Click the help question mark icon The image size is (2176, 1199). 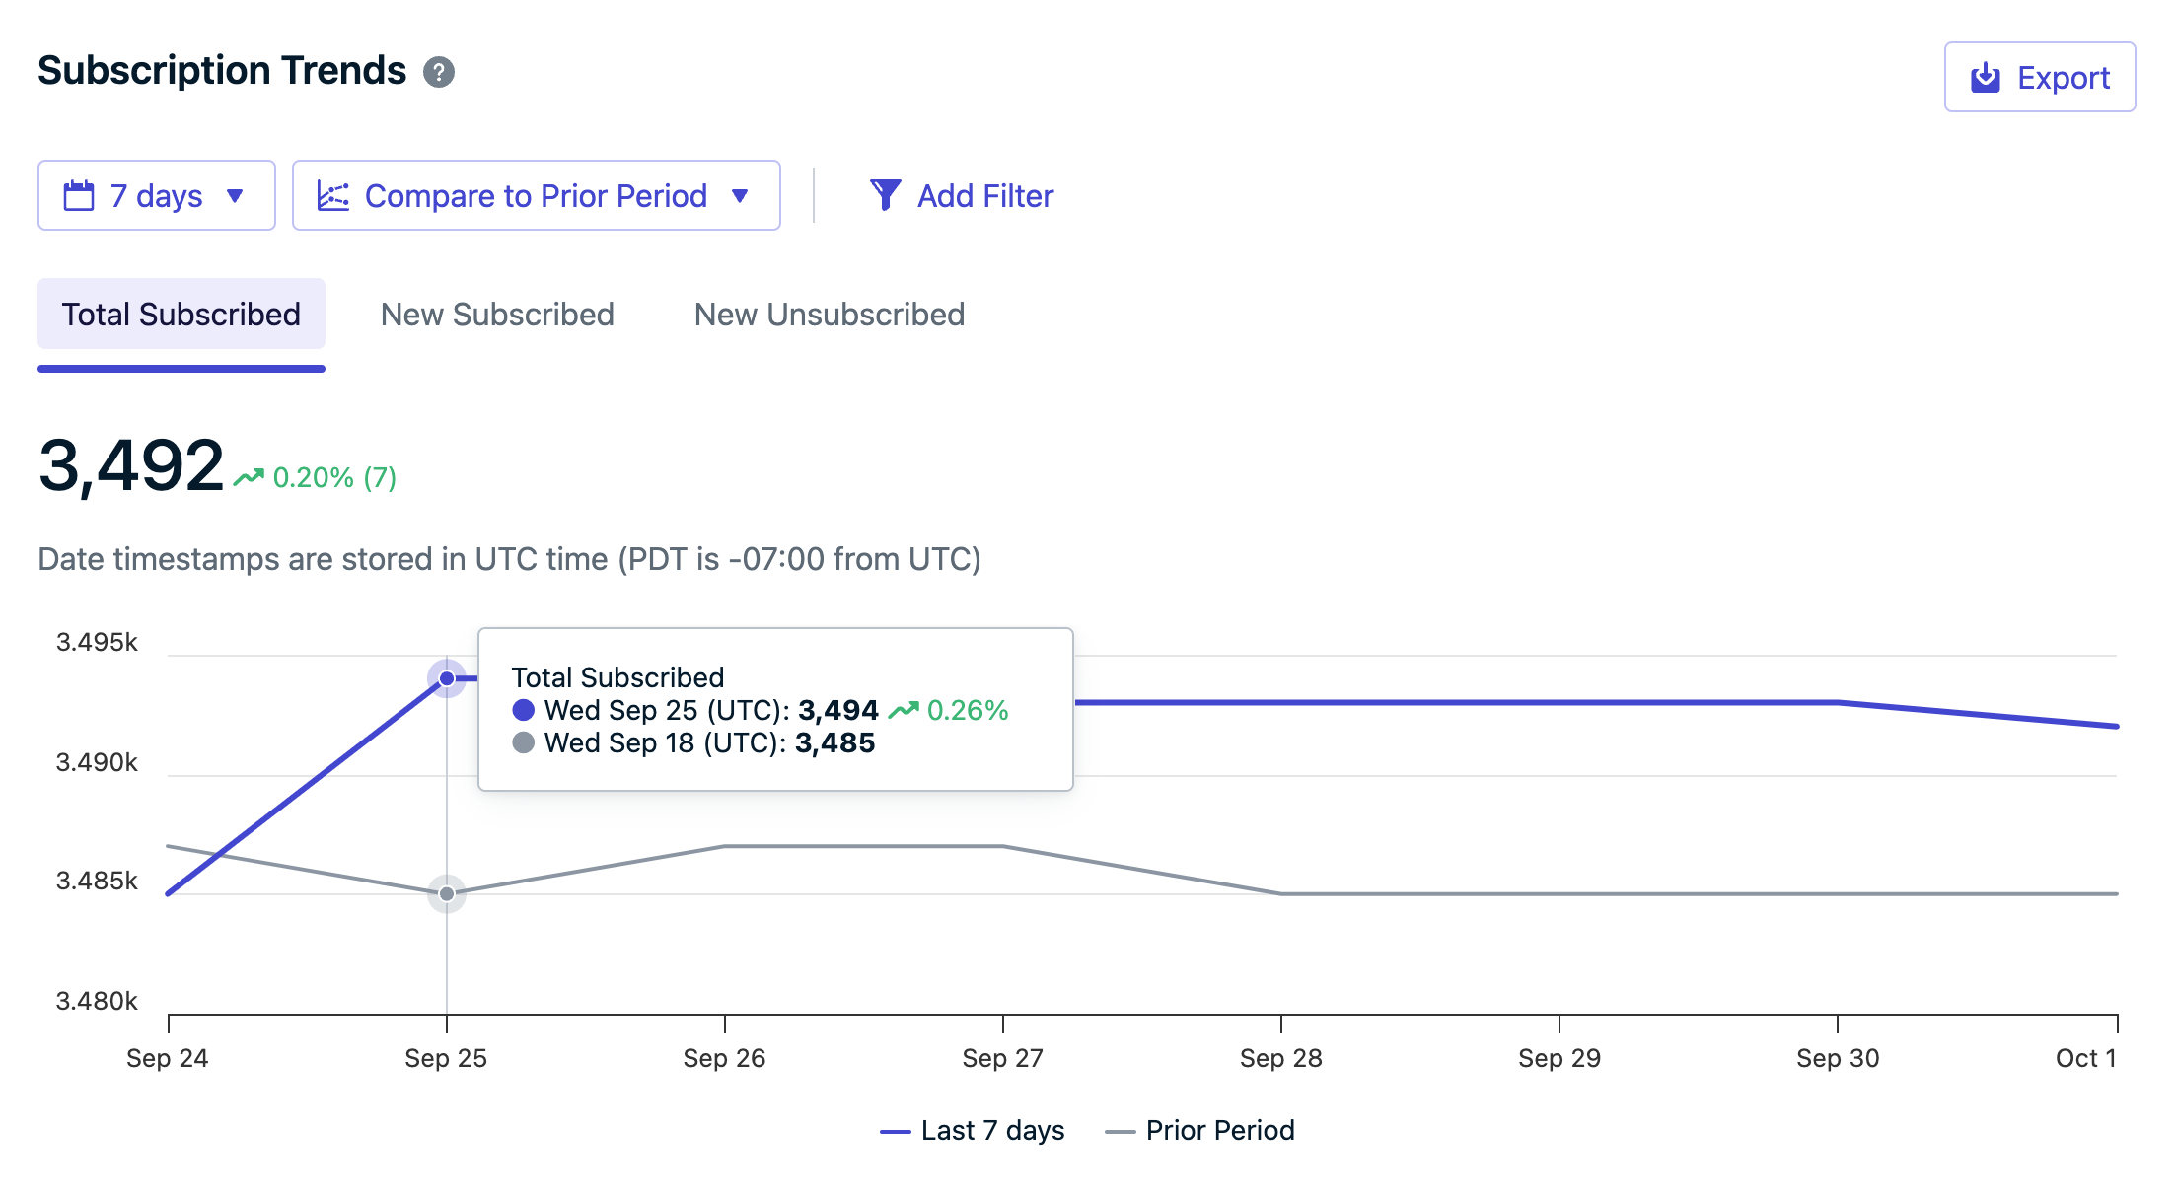click(439, 72)
